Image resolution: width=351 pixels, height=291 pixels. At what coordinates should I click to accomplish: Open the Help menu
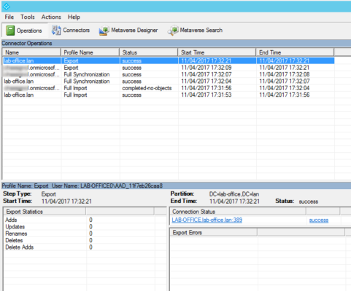[x=74, y=17]
